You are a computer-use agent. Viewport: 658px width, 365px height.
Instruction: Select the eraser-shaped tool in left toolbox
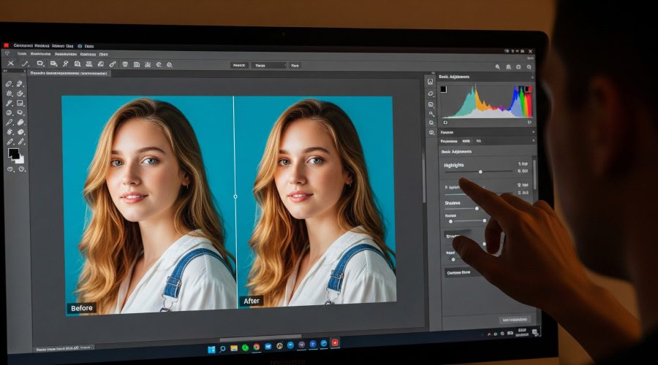point(10,84)
